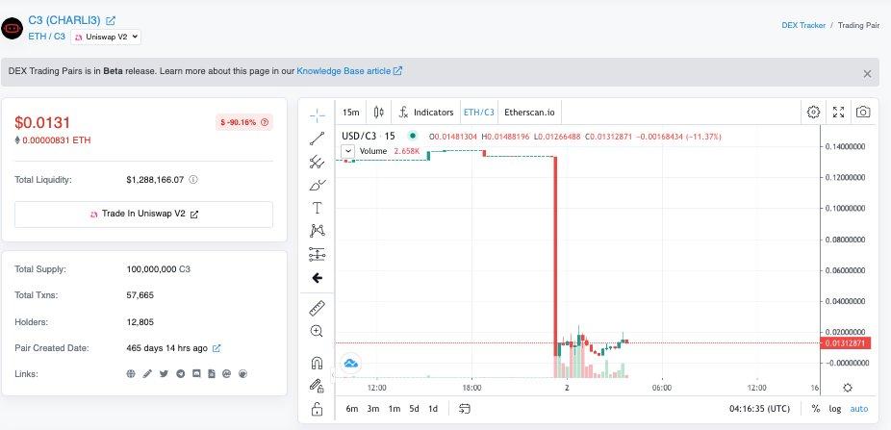The width and height of the screenshot is (891, 430).
Task: Toggle auto scale on chart
Action: (858, 409)
